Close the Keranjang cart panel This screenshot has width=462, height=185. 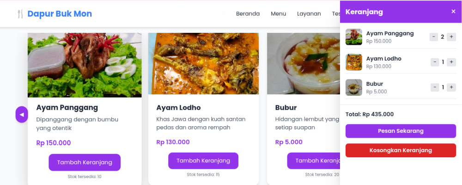click(453, 12)
